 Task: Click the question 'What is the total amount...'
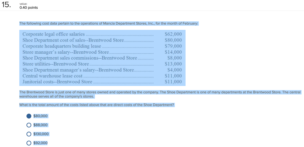tap(97, 105)
